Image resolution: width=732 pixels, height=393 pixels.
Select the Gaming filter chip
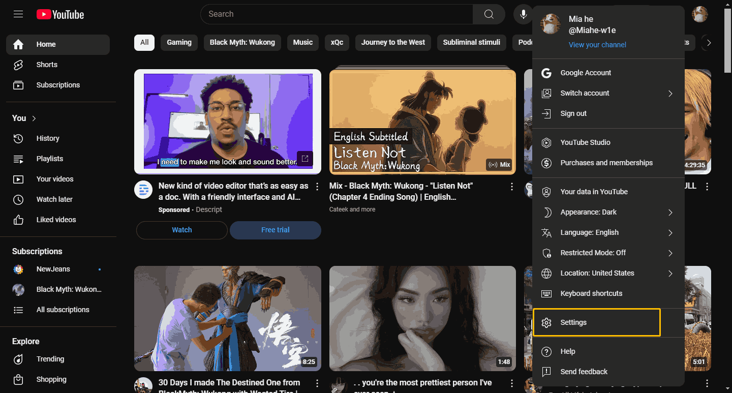click(x=179, y=43)
